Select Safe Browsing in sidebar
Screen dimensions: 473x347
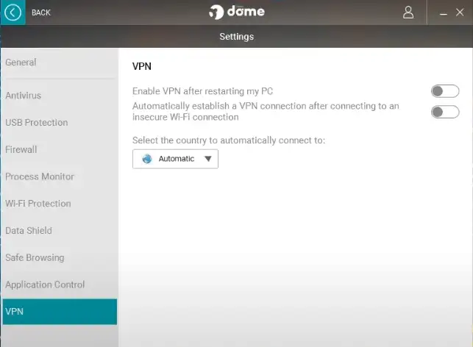[35, 258]
